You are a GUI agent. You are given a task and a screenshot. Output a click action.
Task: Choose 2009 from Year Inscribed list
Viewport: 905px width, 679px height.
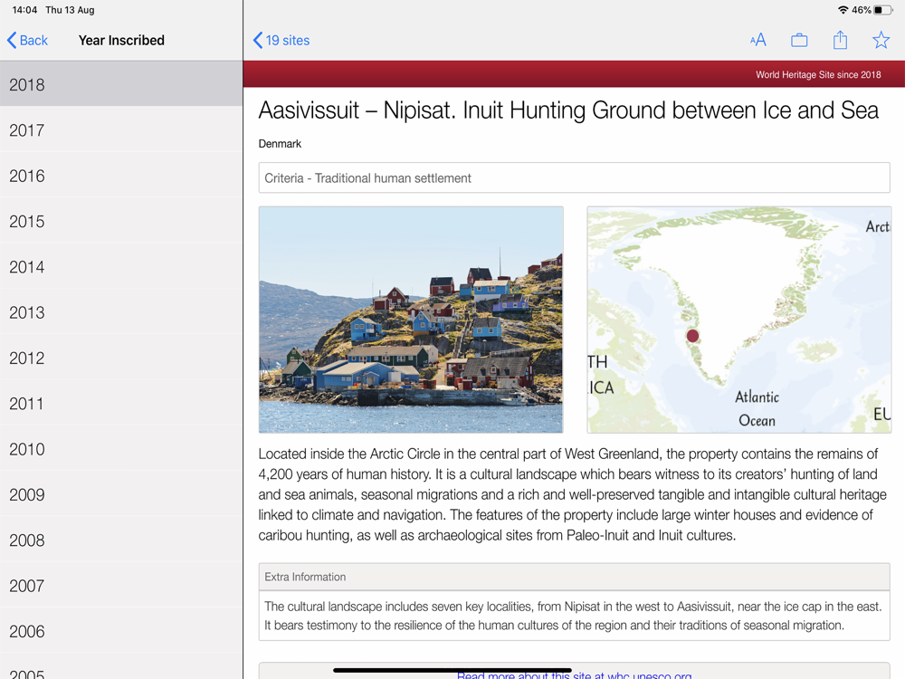click(121, 495)
